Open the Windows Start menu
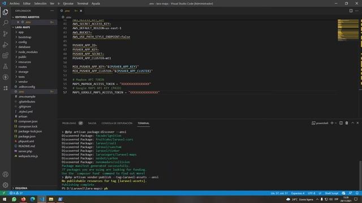Screen dimensions: 362x203 5,199
